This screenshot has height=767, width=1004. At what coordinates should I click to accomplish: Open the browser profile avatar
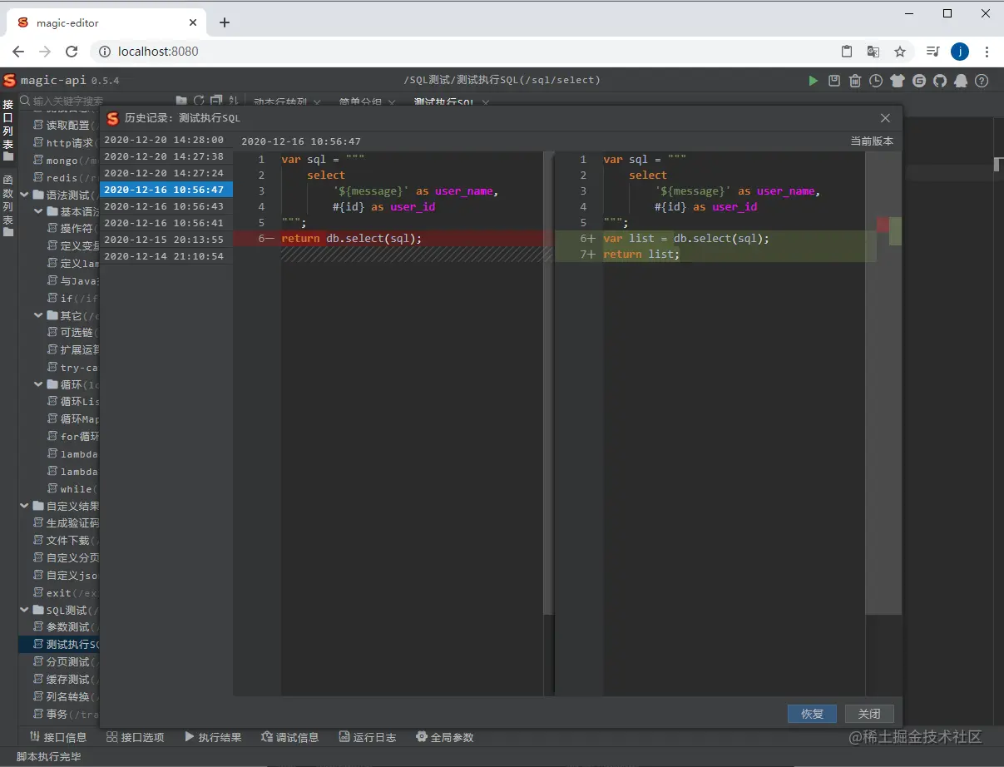click(x=960, y=52)
